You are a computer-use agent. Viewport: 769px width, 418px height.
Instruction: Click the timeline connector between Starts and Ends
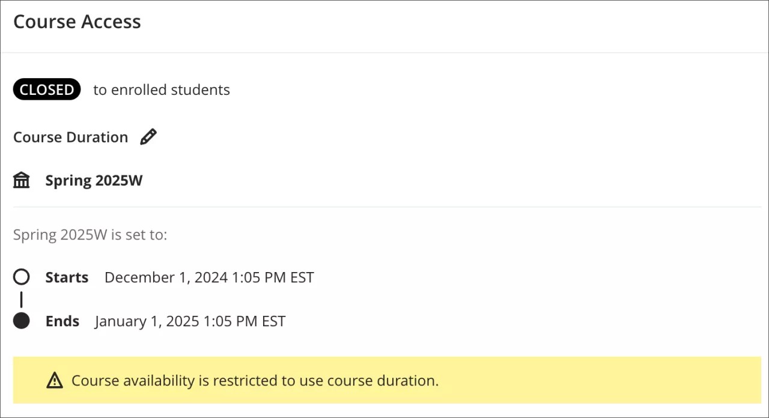pyautogui.click(x=22, y=299)
